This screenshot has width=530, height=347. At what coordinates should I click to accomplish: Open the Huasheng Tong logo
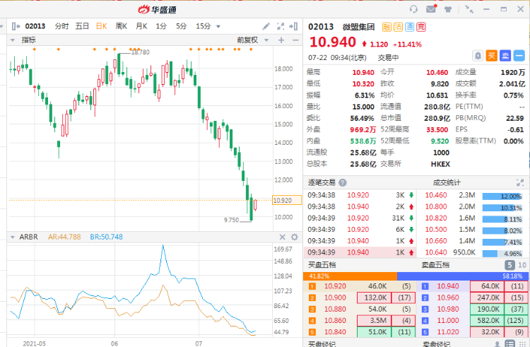157,9
